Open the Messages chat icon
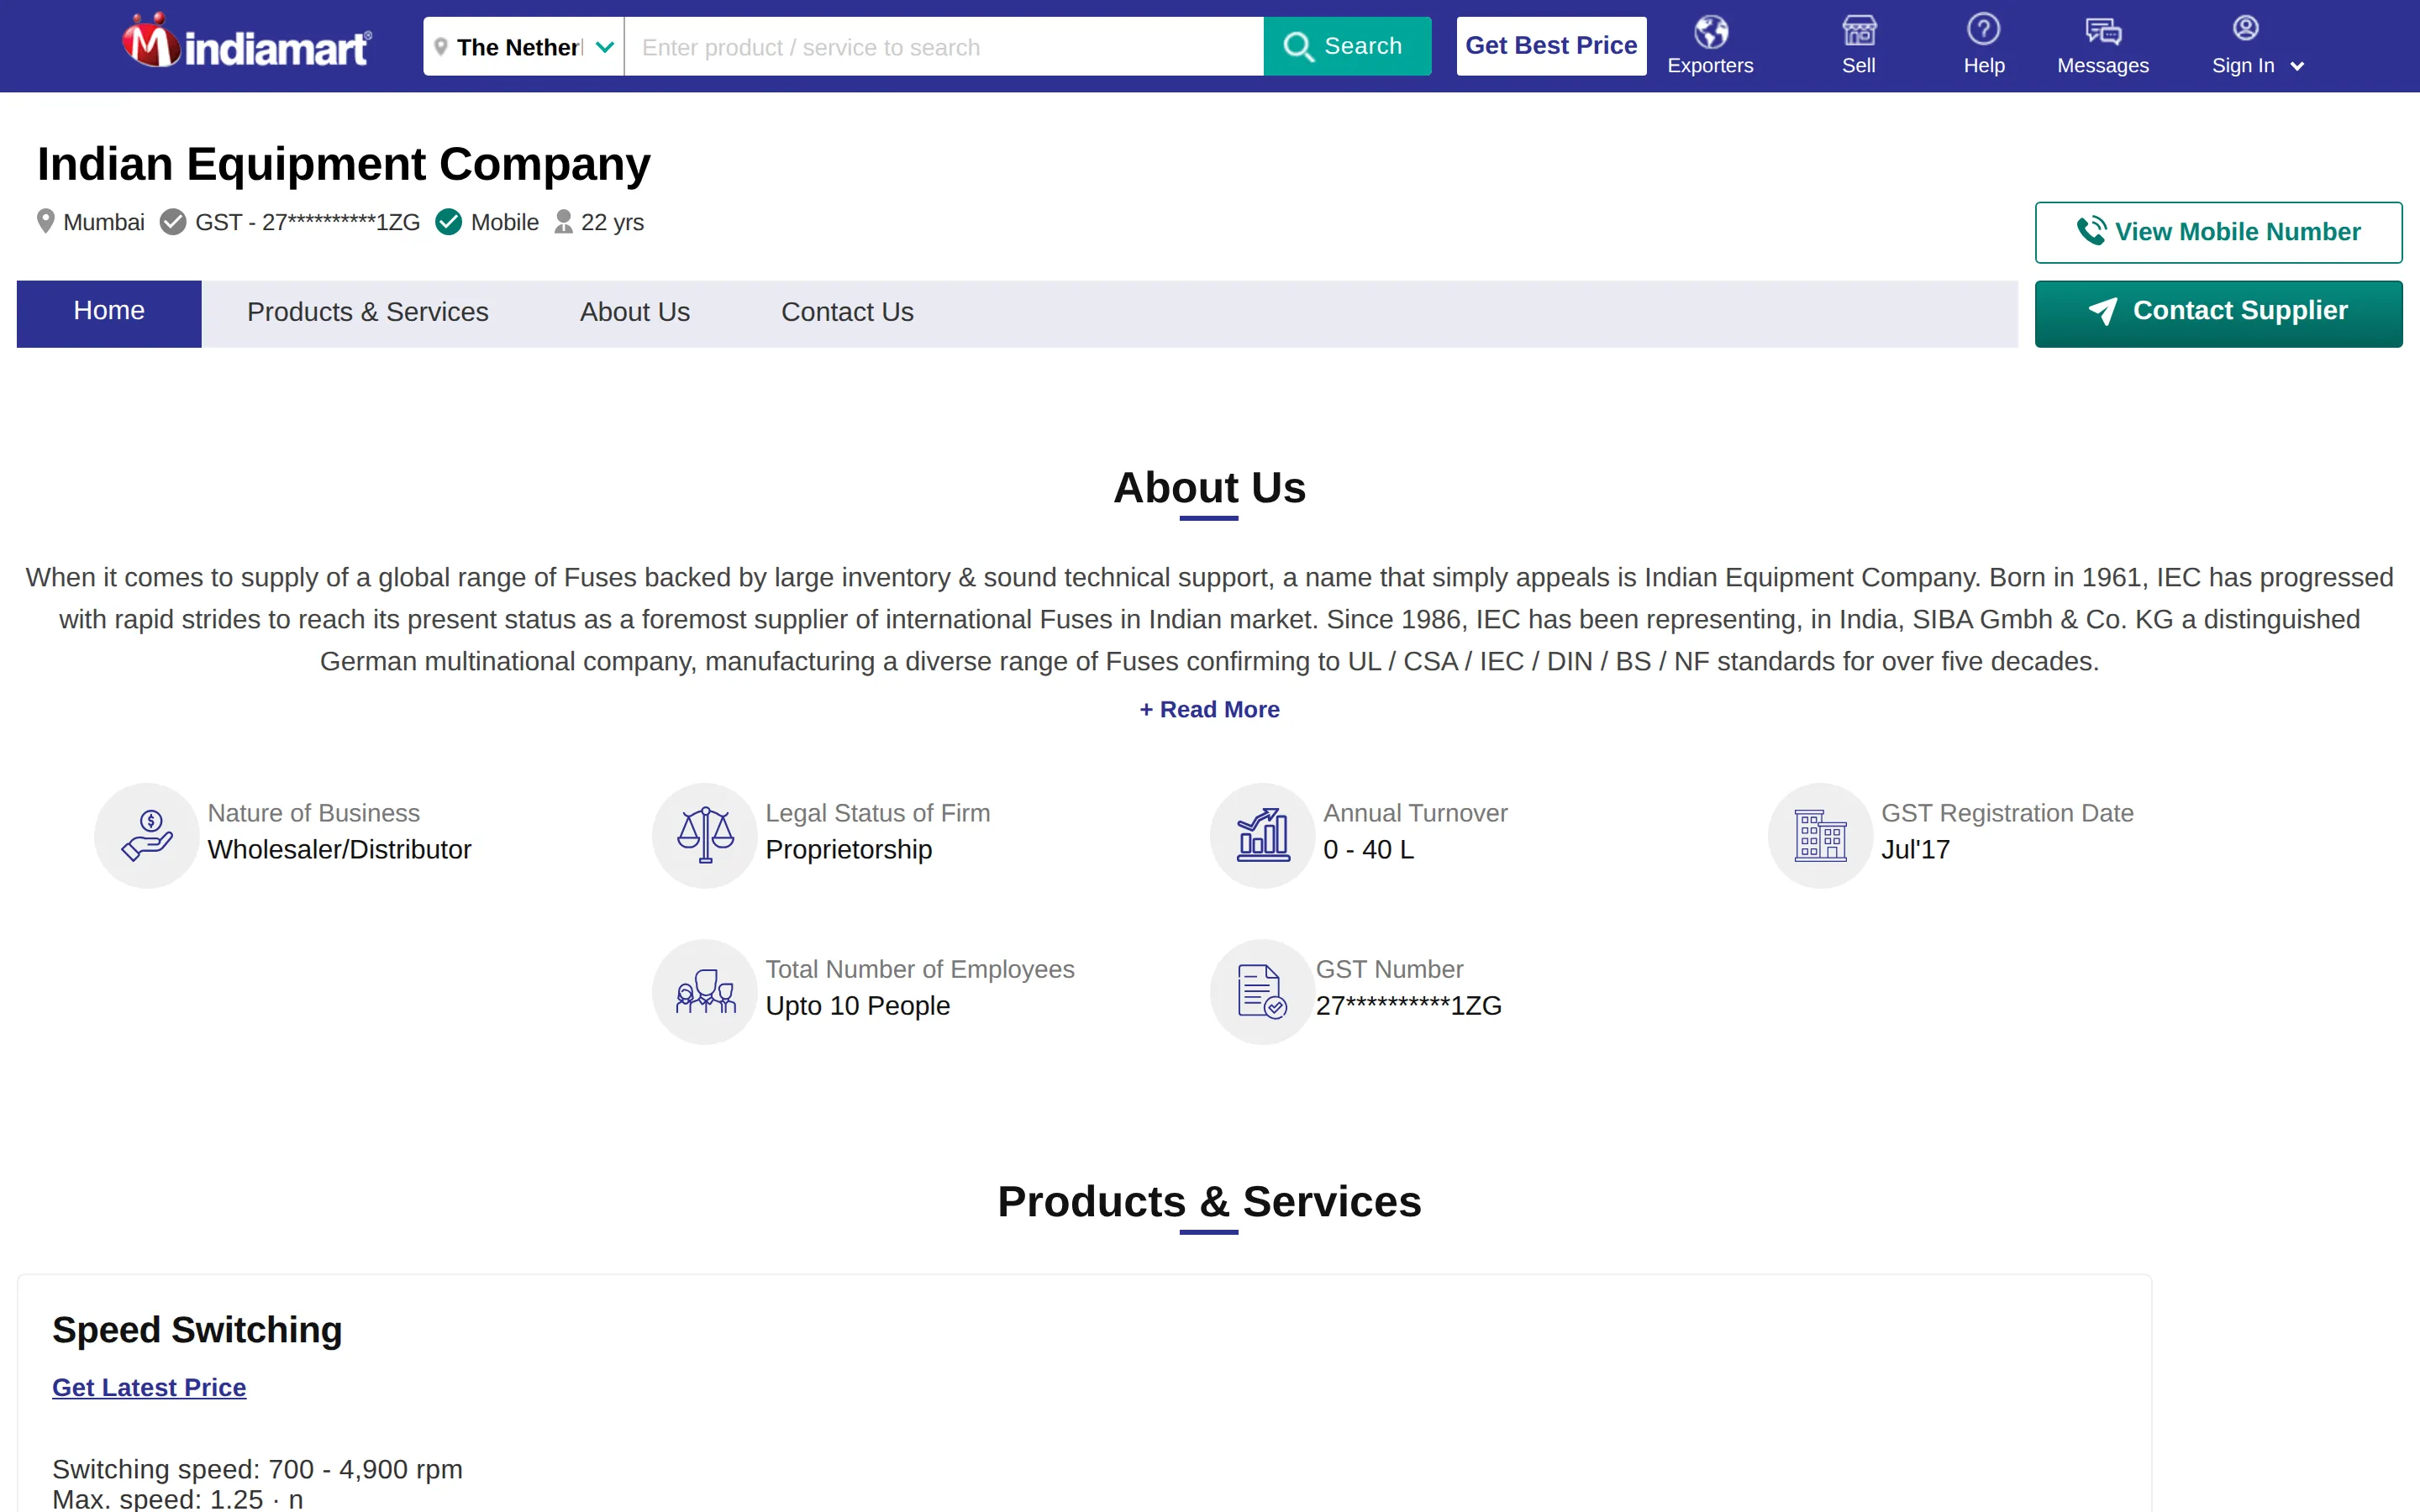The width and height of the screenshot is (2420, 1512). [2103, 31]
